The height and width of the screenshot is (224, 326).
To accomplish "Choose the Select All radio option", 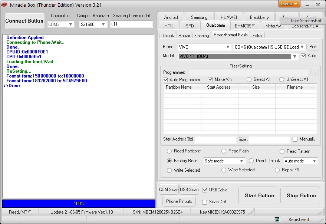I will pos(249,79).
